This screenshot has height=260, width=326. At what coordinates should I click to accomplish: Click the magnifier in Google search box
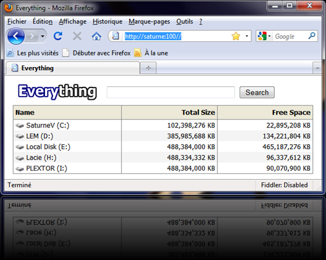pyautogui.click(x=312, y=36)
